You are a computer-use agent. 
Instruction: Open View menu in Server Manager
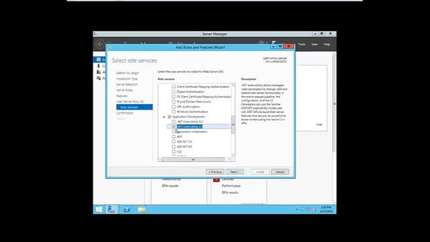314,44
